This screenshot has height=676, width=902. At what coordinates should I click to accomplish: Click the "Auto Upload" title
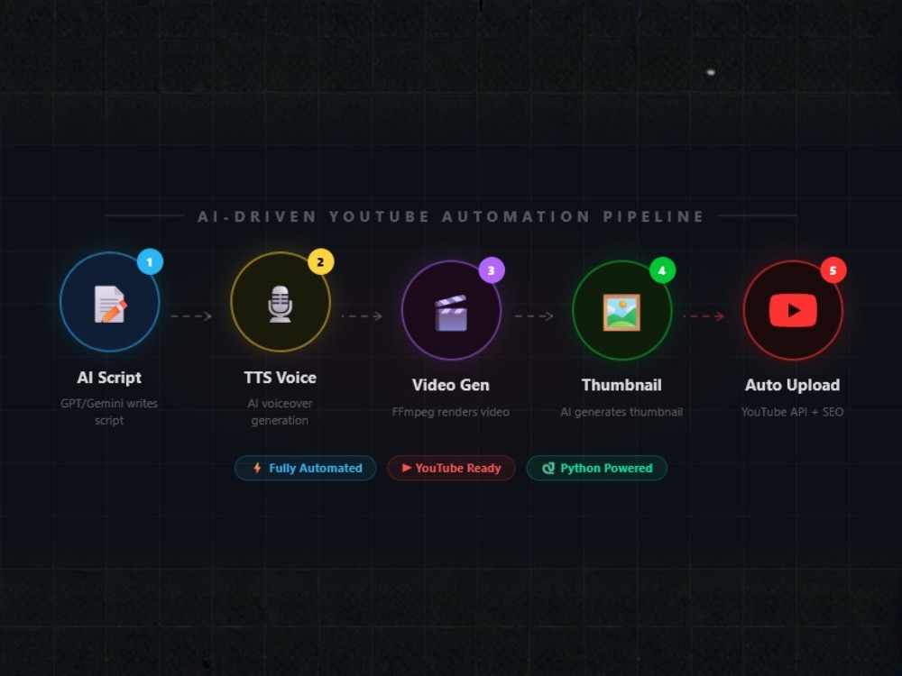[x=792, y=385]
